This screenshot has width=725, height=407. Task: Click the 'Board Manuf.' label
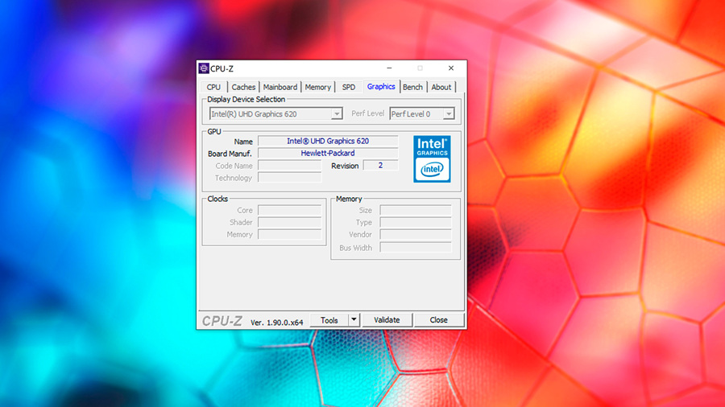pyautogui.click(x=230, y=154)
